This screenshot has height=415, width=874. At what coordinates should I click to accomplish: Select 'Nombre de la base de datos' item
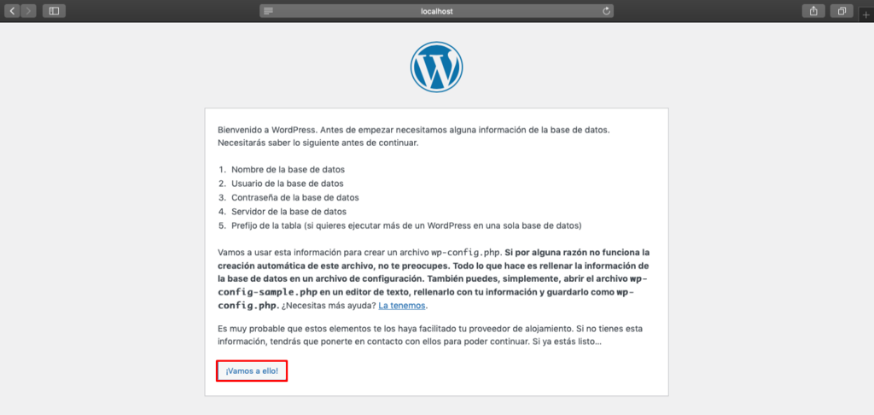(x=288, y=168)
